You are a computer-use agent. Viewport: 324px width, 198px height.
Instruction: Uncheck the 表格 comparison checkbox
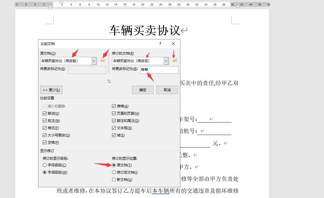114,106
